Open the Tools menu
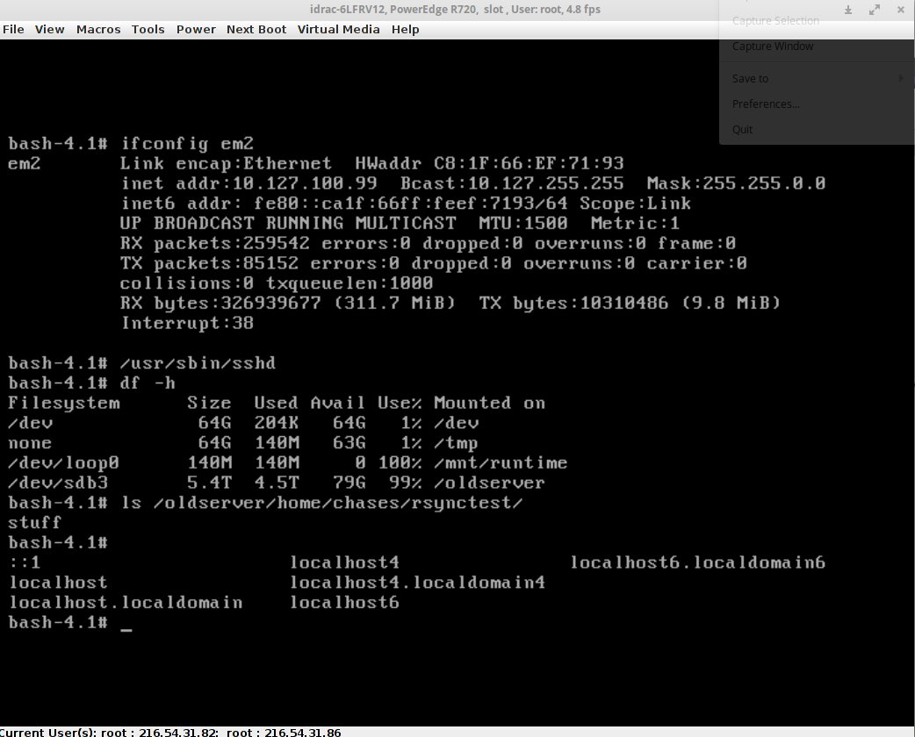The height and width of the screenshot is (737, 915). (x=148, y=29)
